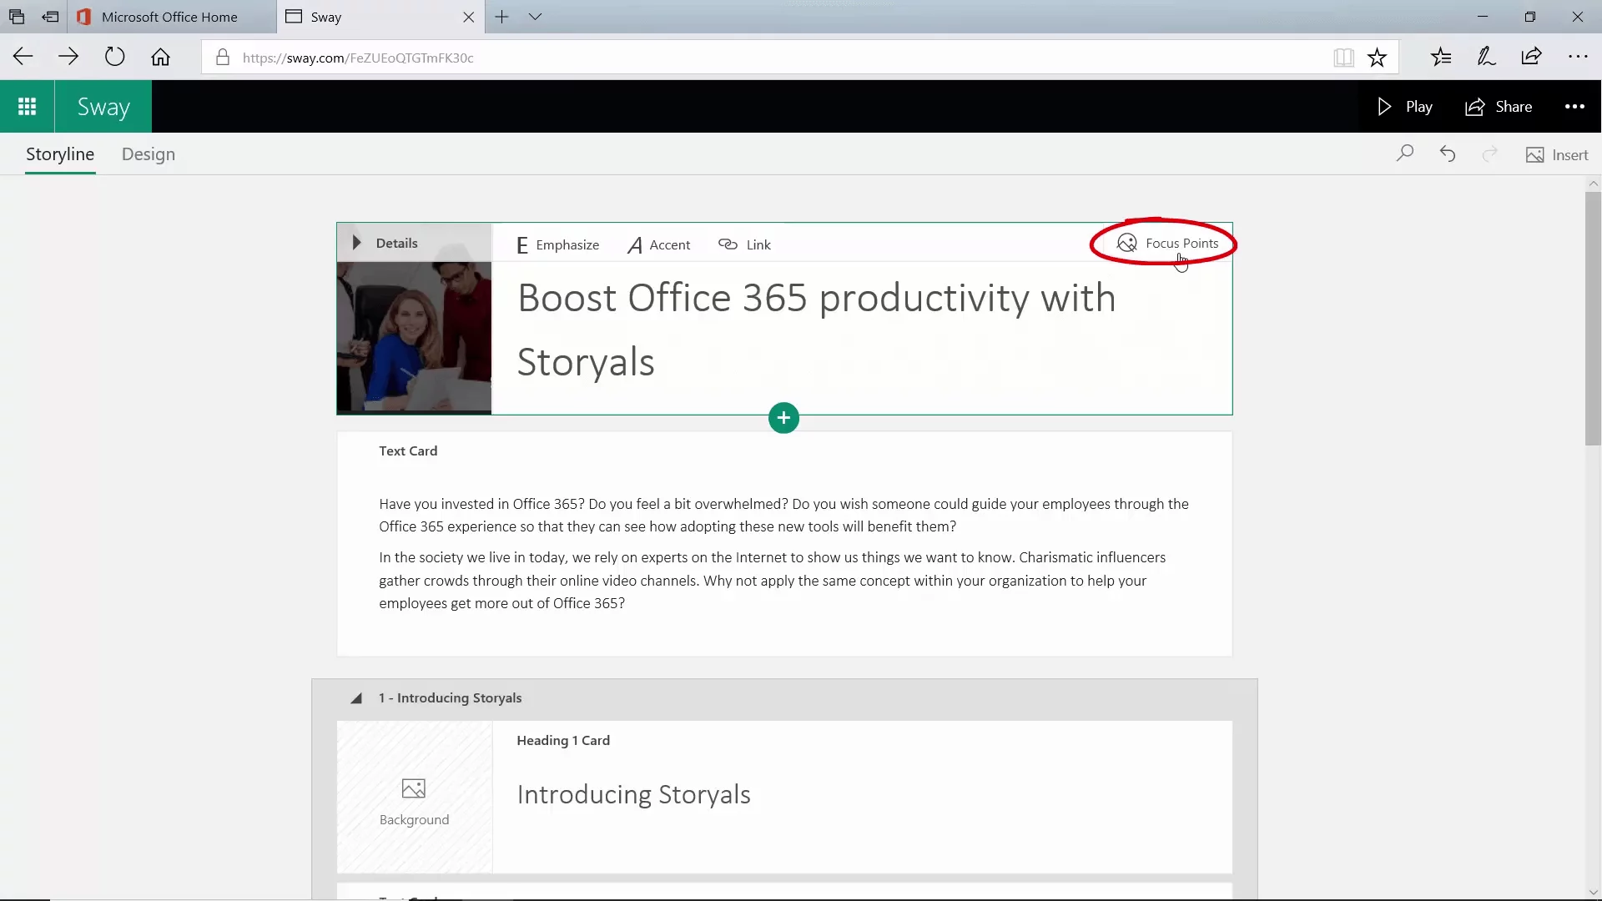
Task: Add a Background image to heading card
Action: [414, 801]
